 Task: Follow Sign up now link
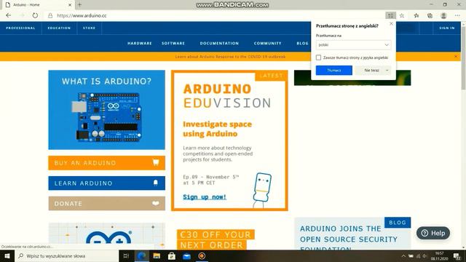click(205, 197)
